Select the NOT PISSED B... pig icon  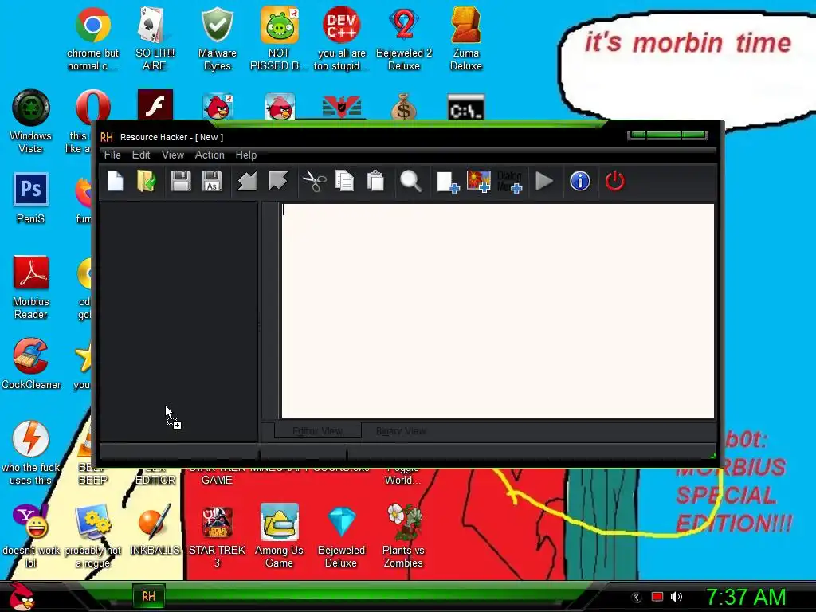(x=279, y=39)
